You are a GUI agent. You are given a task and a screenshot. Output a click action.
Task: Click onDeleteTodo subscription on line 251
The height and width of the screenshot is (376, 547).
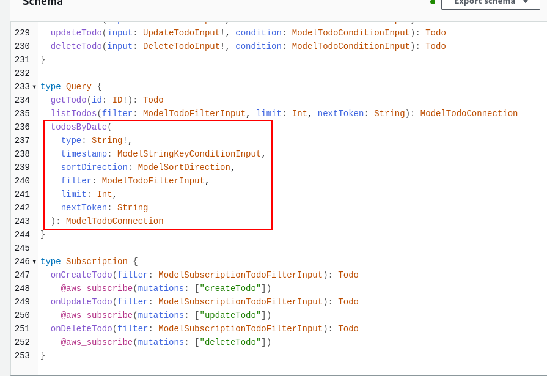coord(81,329)
